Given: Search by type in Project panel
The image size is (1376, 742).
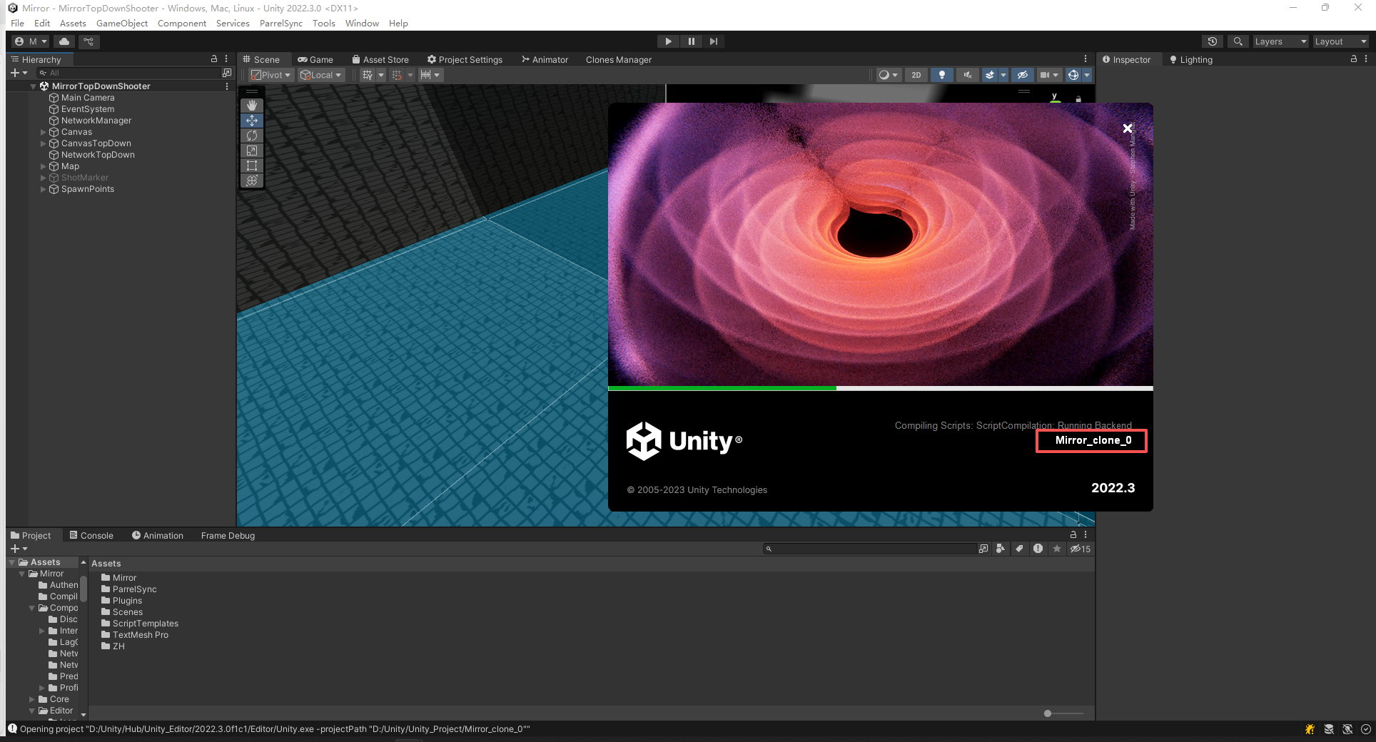Looking at the screenshot, I should coord(1001,549).
